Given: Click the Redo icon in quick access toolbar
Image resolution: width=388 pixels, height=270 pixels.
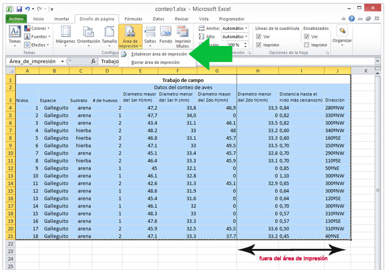Looking at the screenshot, I should [39, 9].
